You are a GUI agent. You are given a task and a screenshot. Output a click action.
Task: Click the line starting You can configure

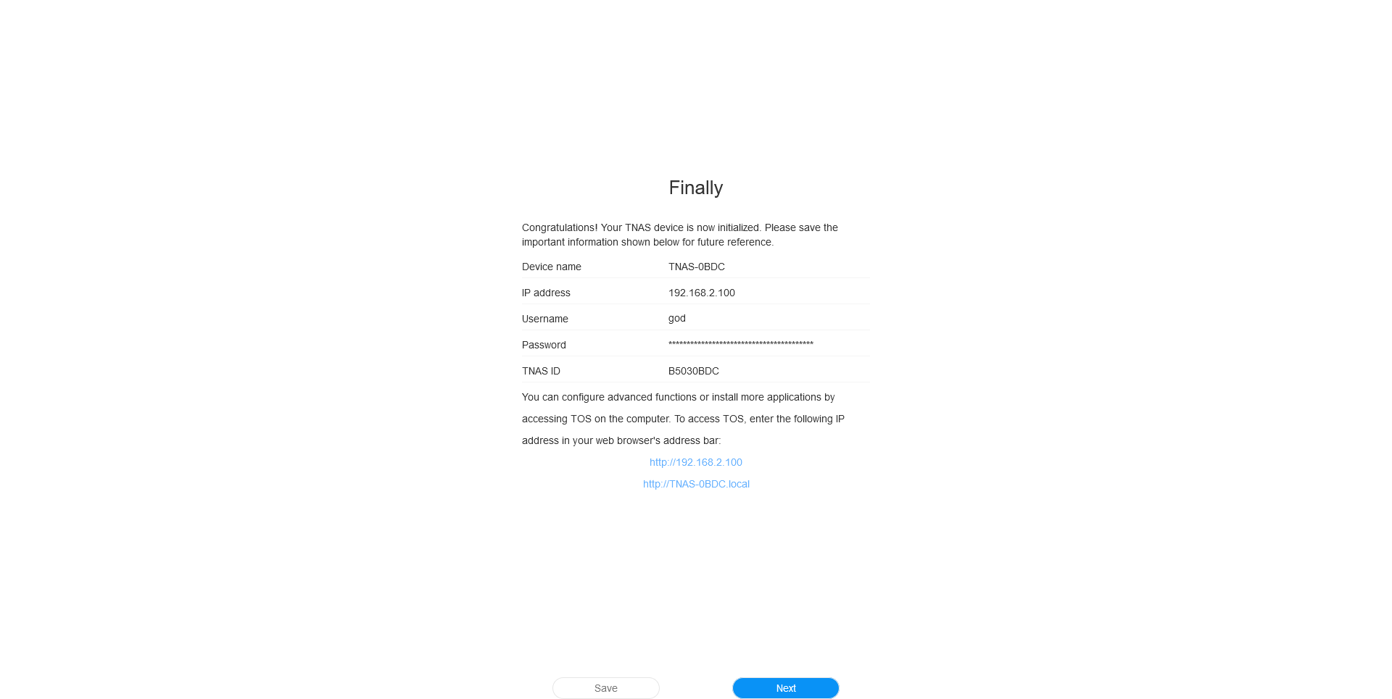[679, 397]
